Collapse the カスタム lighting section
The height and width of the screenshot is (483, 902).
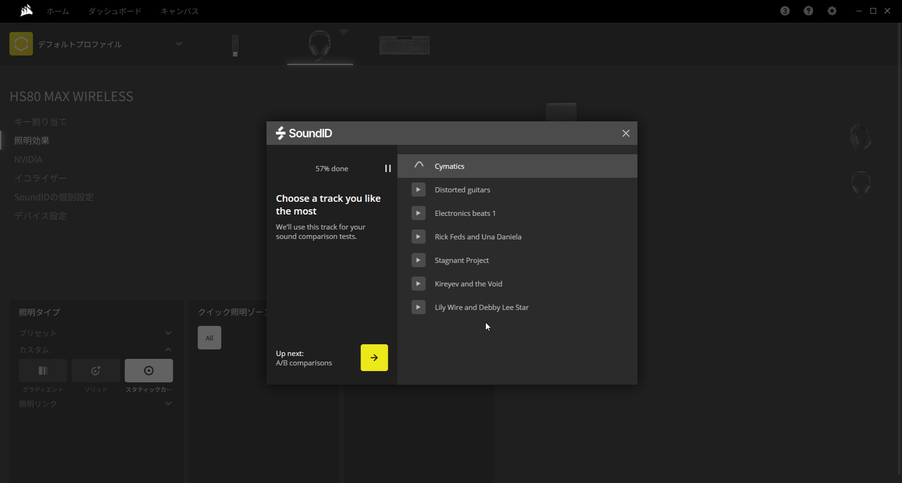coord(168,349)
